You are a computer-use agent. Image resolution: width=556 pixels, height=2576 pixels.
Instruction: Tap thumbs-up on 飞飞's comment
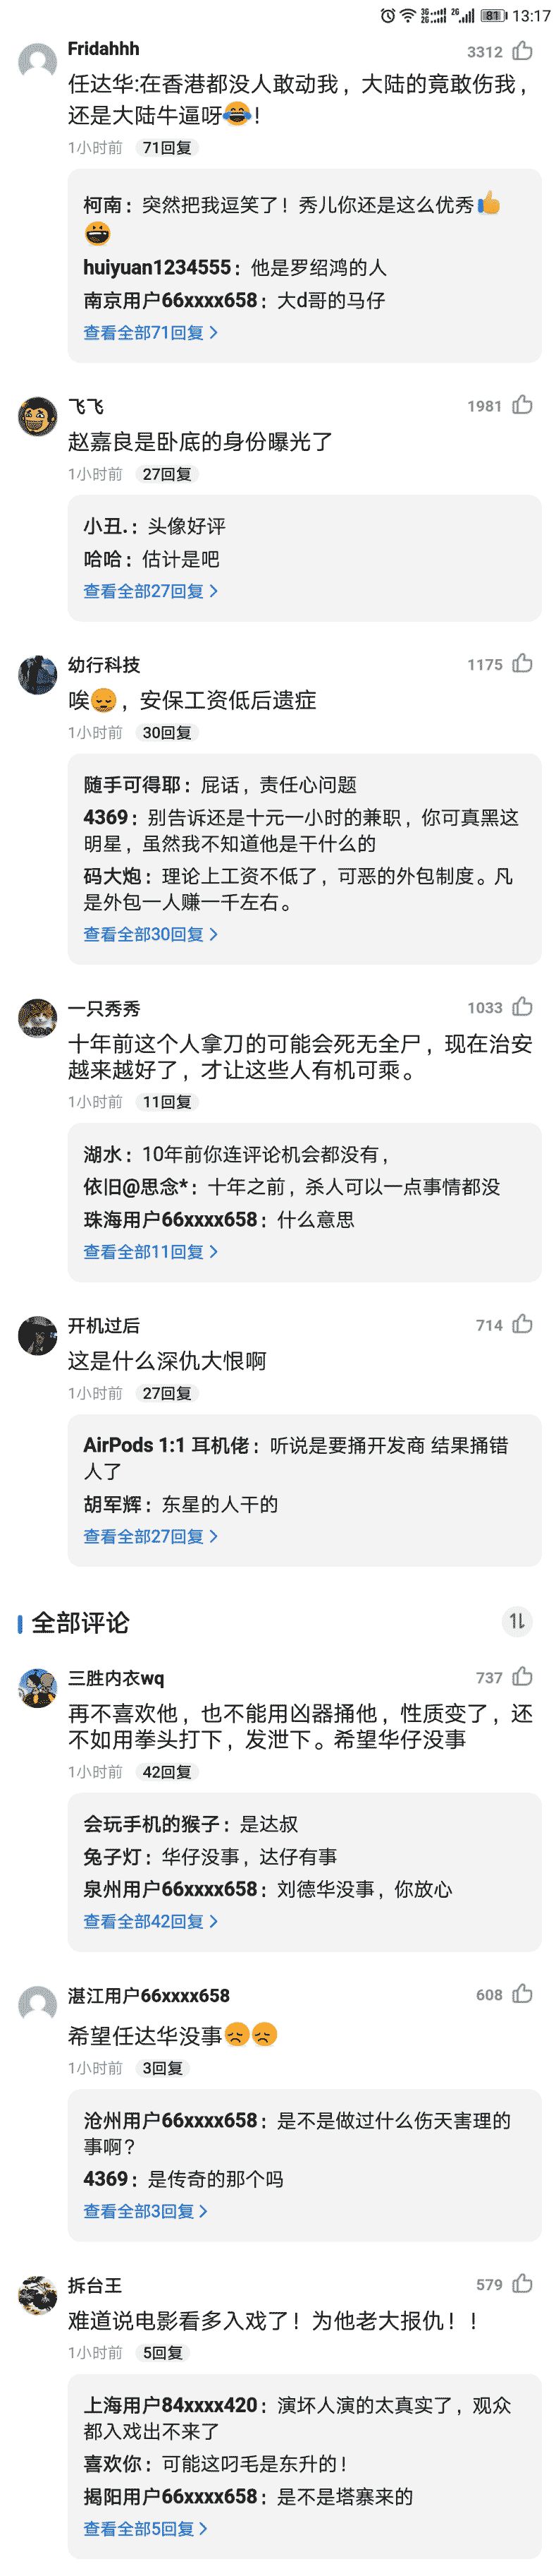[x=522, y=405]
